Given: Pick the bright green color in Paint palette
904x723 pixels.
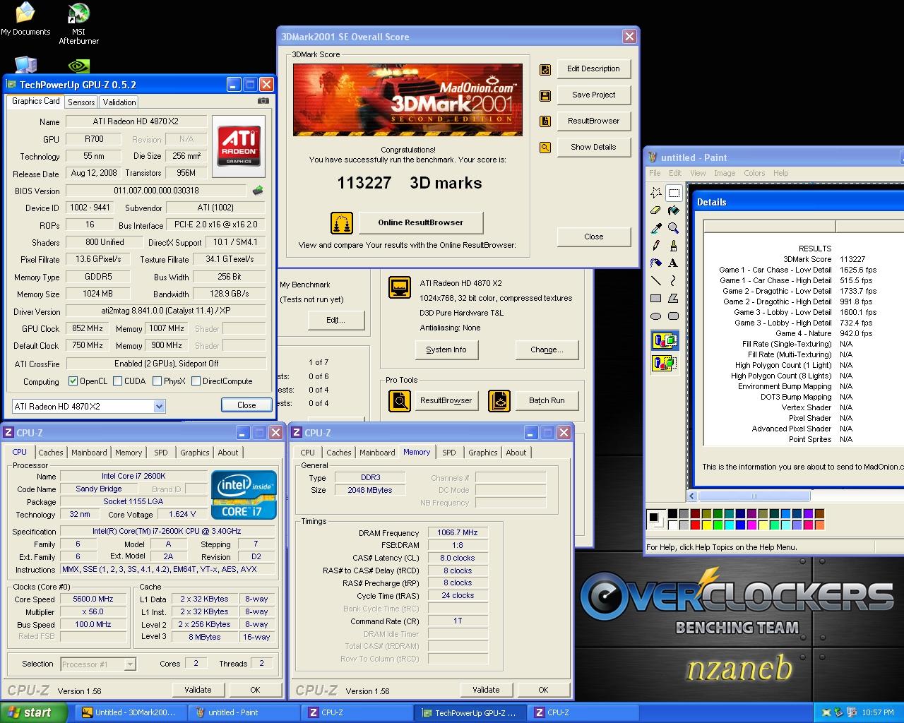Looking at the screenshot, I should [x=718, y=525].
